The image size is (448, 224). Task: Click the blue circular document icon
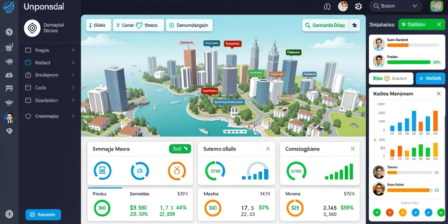point(102,171)
